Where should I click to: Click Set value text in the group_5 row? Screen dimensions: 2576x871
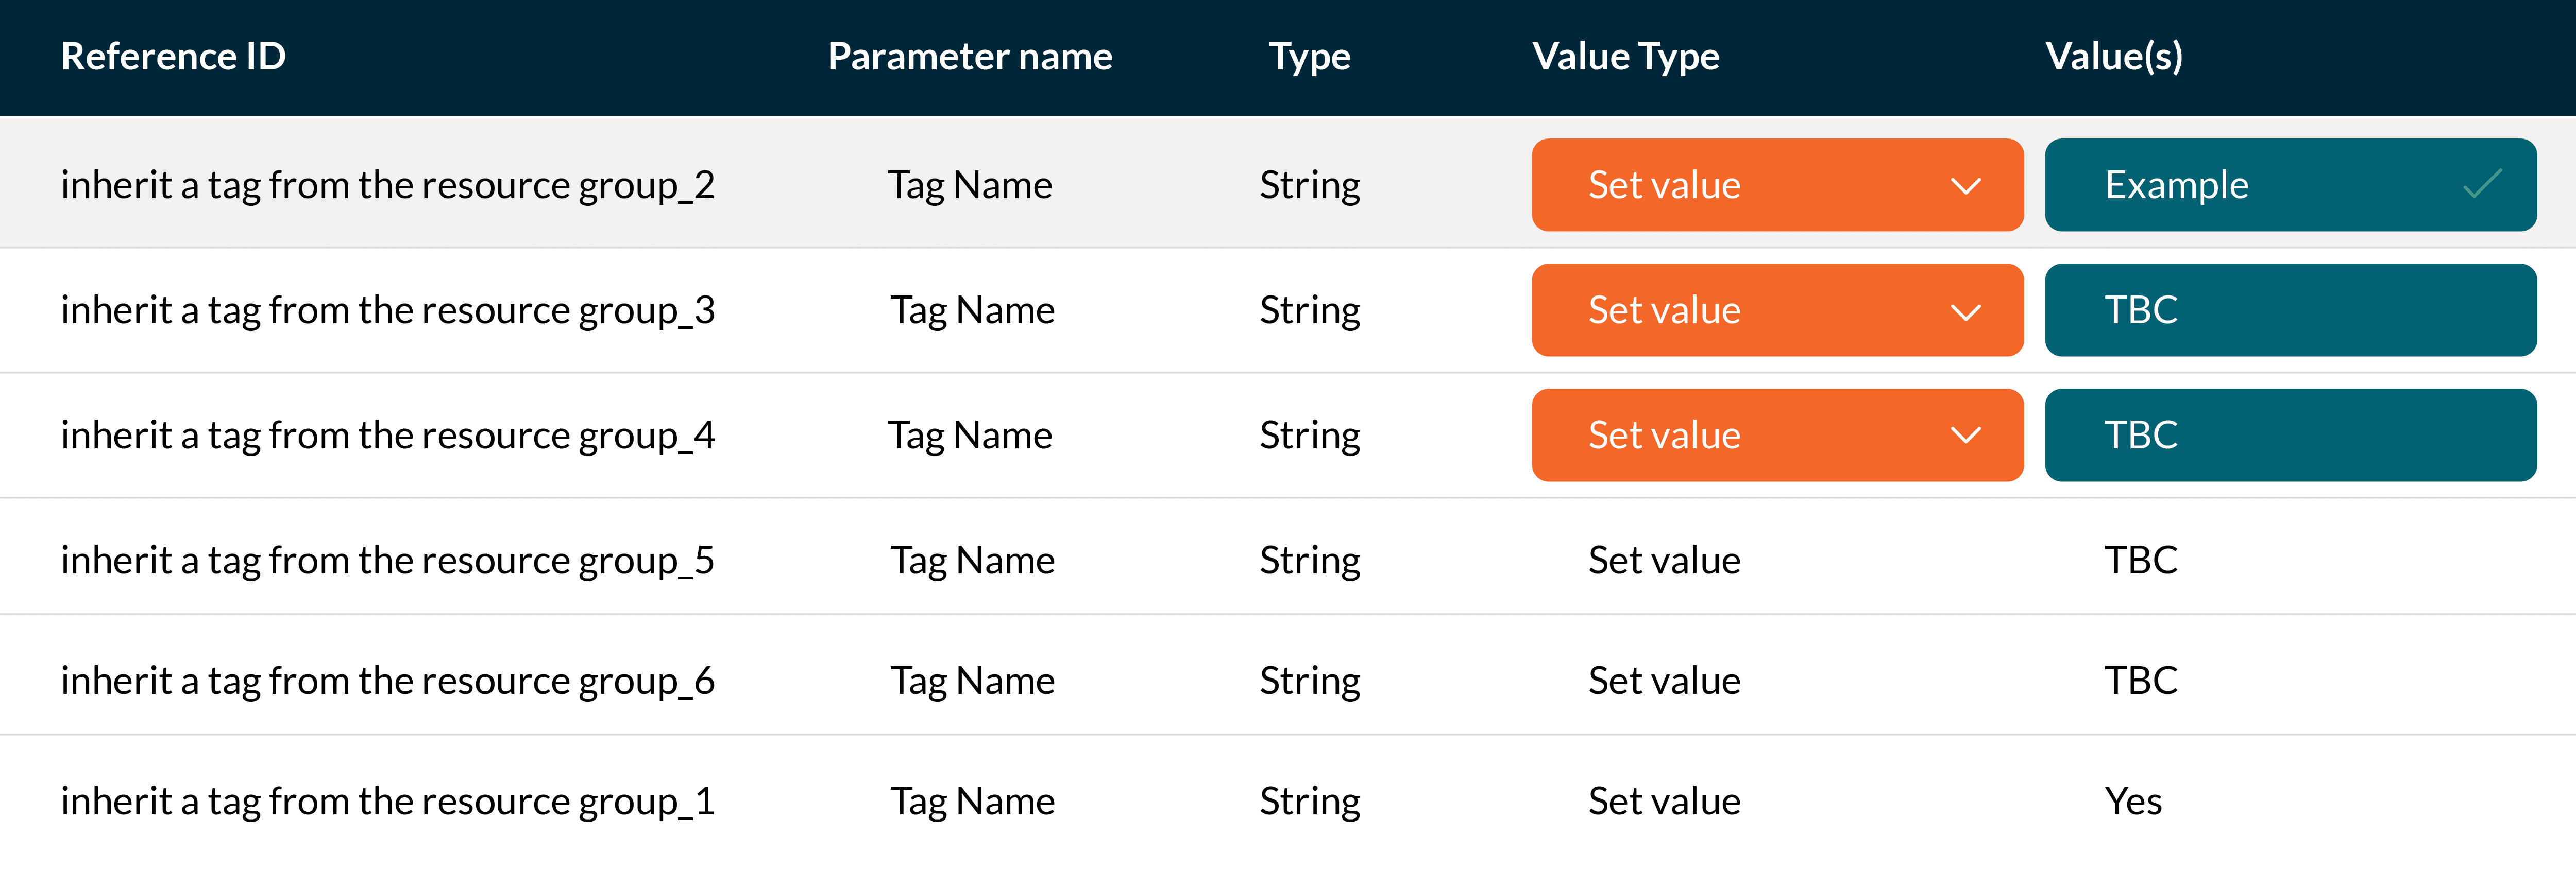1665,560
